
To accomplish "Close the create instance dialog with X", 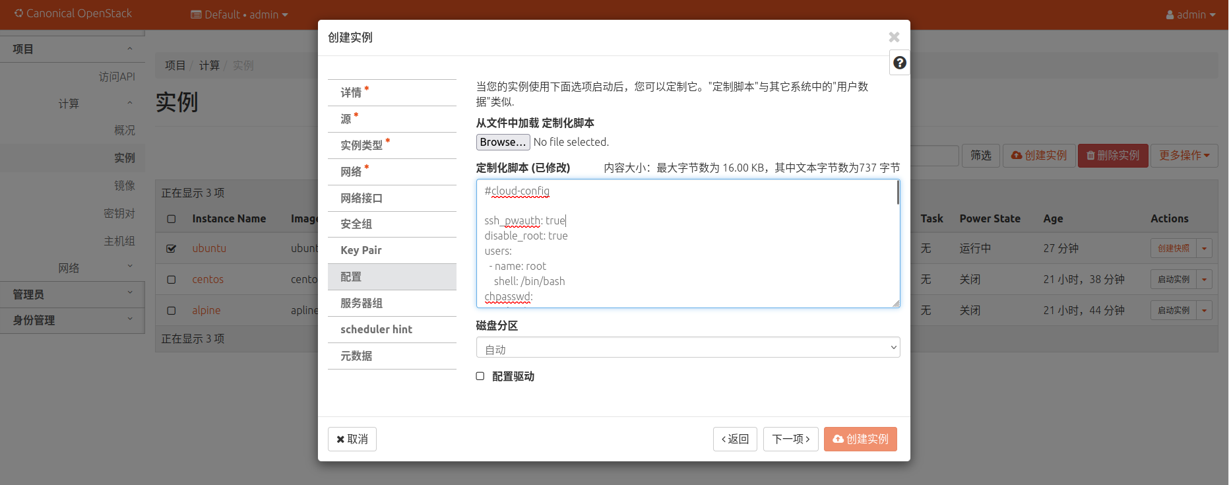I will 894,38.
